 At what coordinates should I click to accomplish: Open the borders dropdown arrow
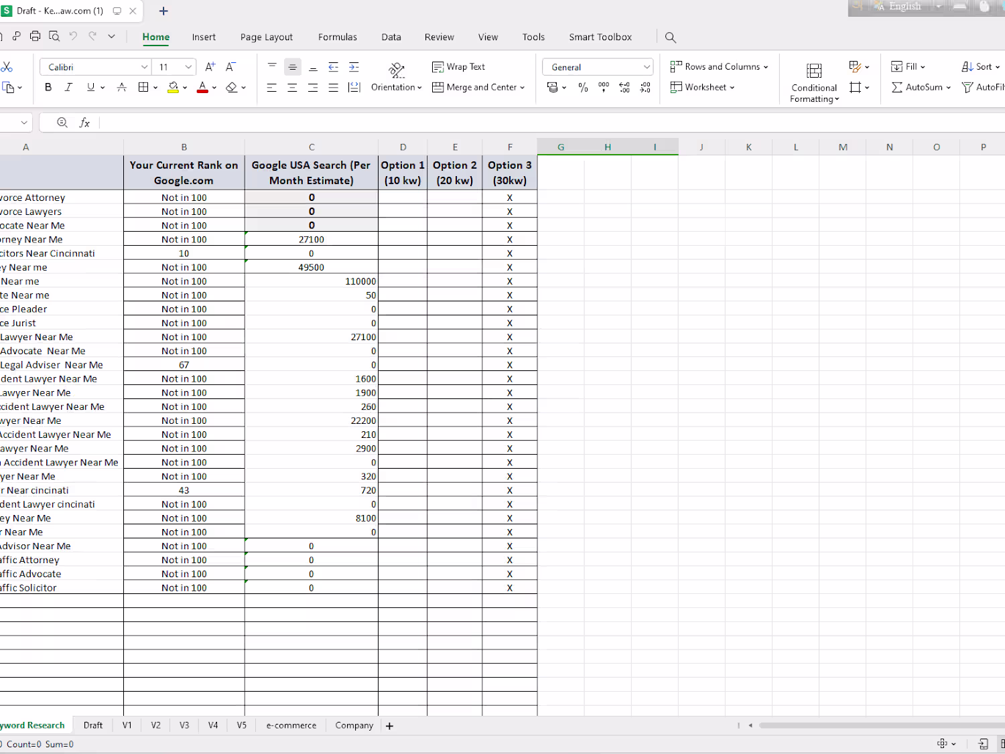tap(155, 88)
